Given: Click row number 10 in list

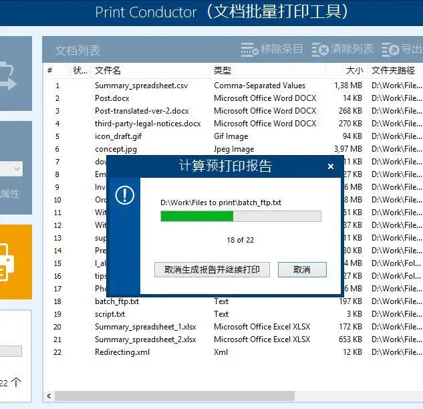Looking at the screenshot, I should point(57,200).
